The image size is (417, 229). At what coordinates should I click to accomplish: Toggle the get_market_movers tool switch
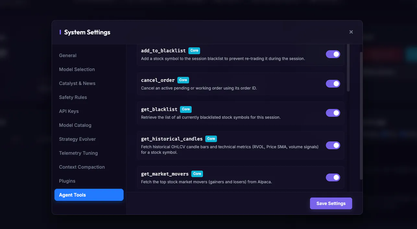[x=333, y=177]
